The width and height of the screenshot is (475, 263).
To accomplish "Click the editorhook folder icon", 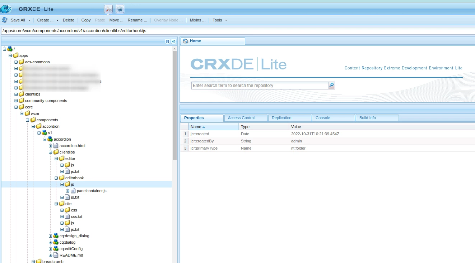I will pyautogui.click(x=62, y=178).
